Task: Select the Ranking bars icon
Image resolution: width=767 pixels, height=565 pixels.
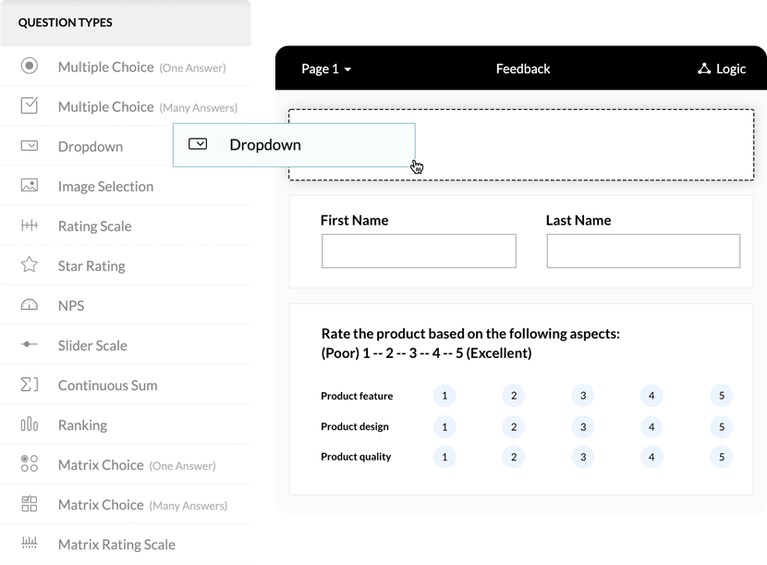Action: pyautogui.click(x=30, y=424)
